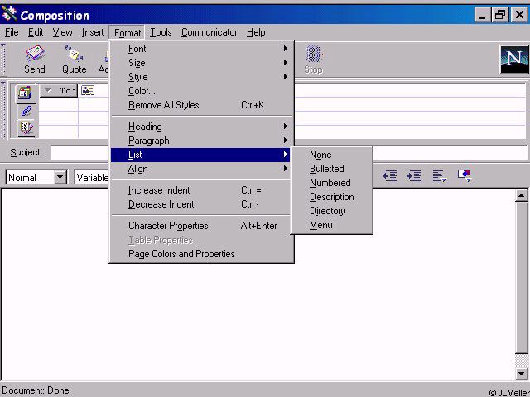Open the Help menu

256,32
